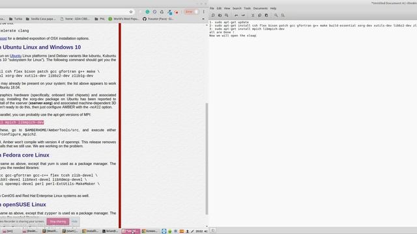Click the Ubuntu link in the web page
The height and width of the screenshot is (234, 417).
16,56
